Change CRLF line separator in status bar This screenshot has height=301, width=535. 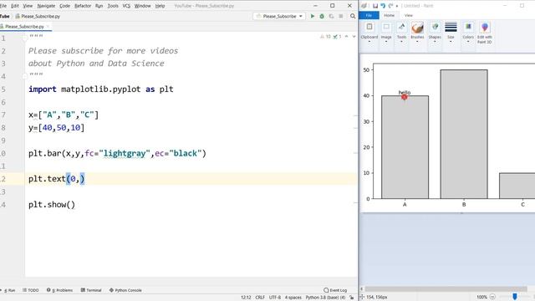pyautogui.click(x=260, y=298)
